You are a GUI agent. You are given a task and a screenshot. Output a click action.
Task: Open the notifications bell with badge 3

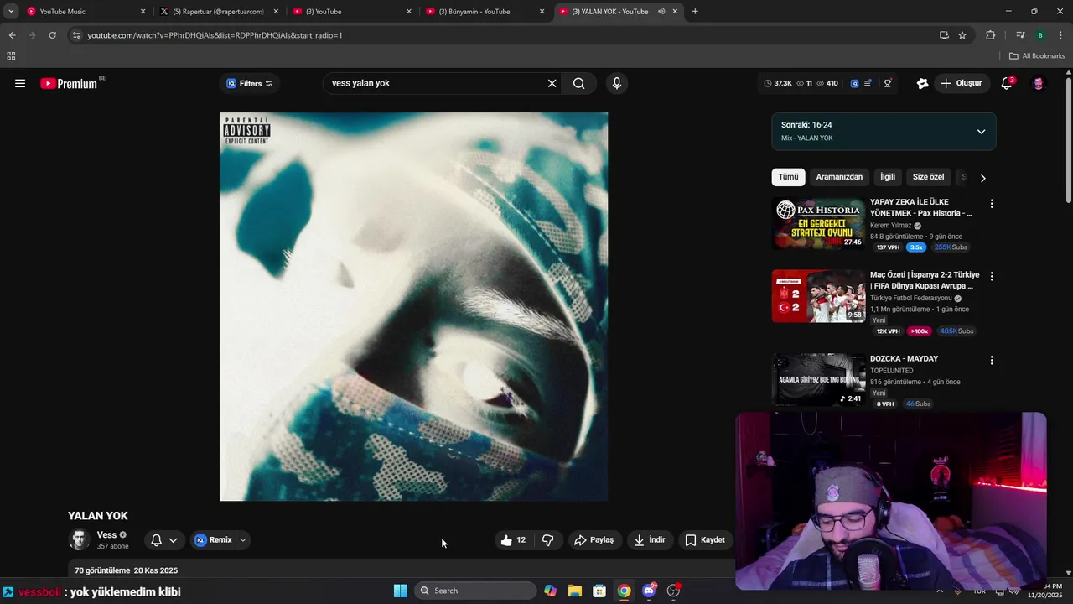click(1008, 83)
